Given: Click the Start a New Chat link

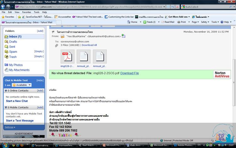Looking at the screenshot, I should tap(17, 101).
